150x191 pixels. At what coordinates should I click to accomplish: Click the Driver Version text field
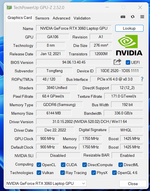[x=90, y=121]
